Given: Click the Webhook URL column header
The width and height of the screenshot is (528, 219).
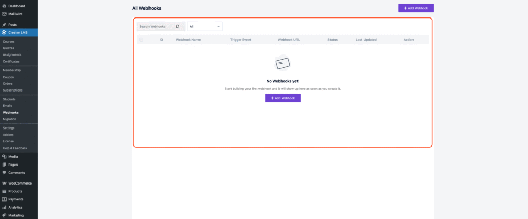Looking at the screenshot, I should (x=289, y=40).
